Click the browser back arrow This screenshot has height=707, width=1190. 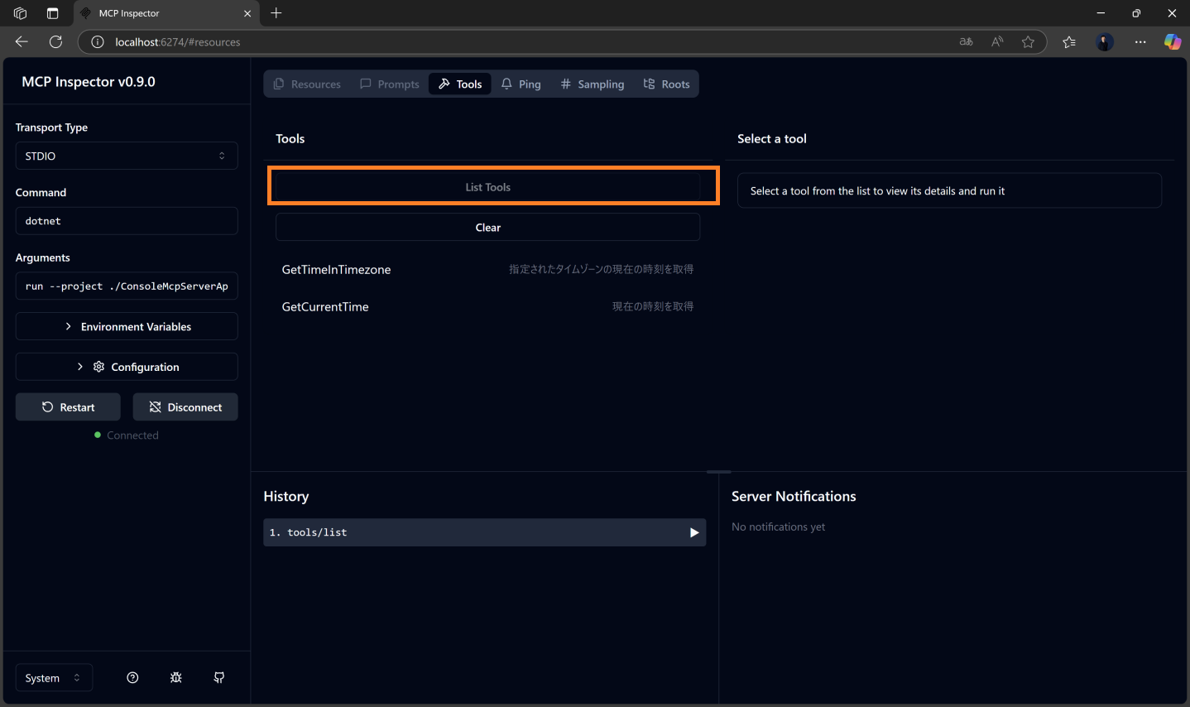(22, 41)
